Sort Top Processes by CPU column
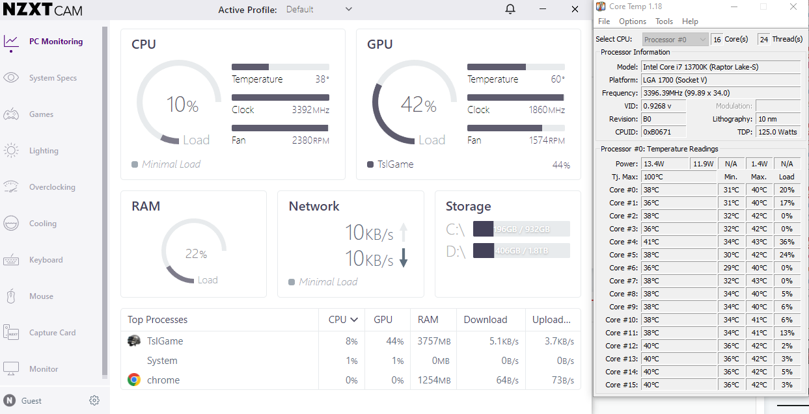The height and width of the screenshot is (414, 809). [344, 320]
